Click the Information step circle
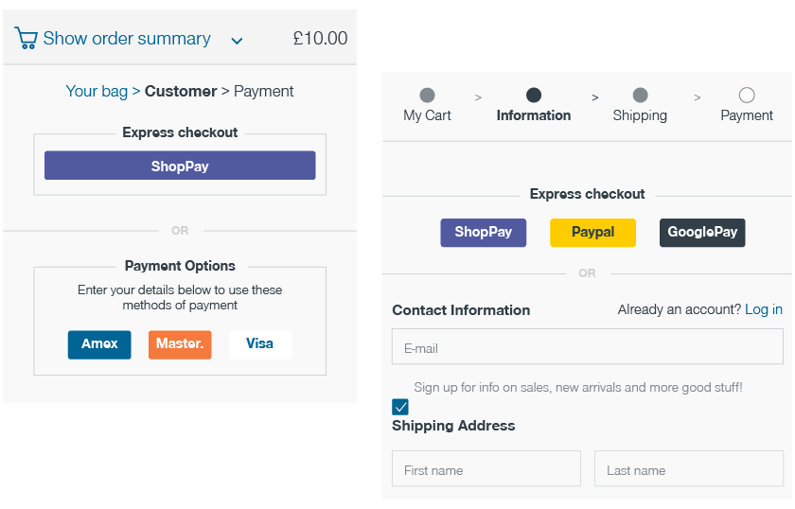 click(x=534, y=96)
